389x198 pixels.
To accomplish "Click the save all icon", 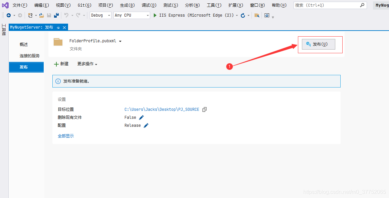I will click(x=56, y=15).
